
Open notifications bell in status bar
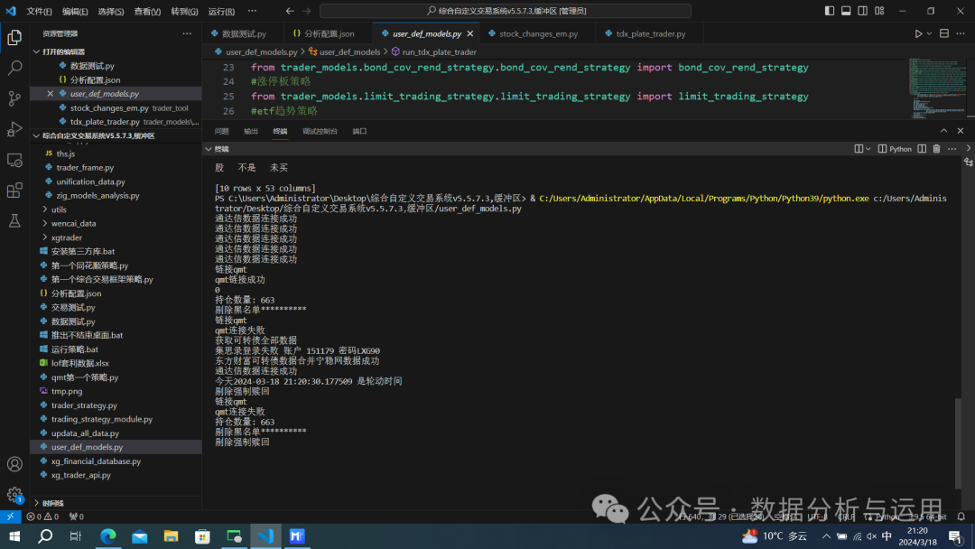coord(961,516)
